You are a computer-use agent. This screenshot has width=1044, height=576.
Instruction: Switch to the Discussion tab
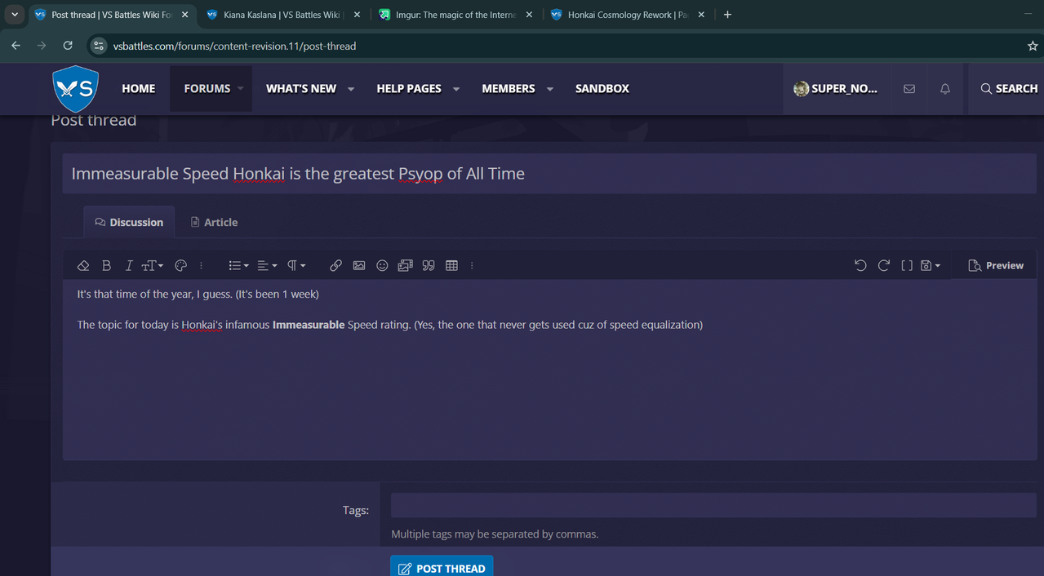point(129,222)
